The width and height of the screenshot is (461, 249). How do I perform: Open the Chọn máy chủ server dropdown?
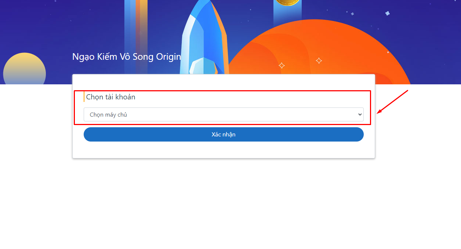click(x=223, y=114)
